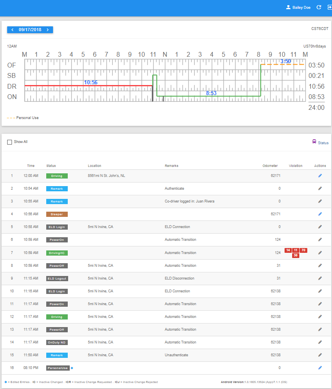Image resolution: width=332 pixels, height=389 pixels.
Task: Click the 09/17/2018 date selector
Action: (x=30, y=30)
